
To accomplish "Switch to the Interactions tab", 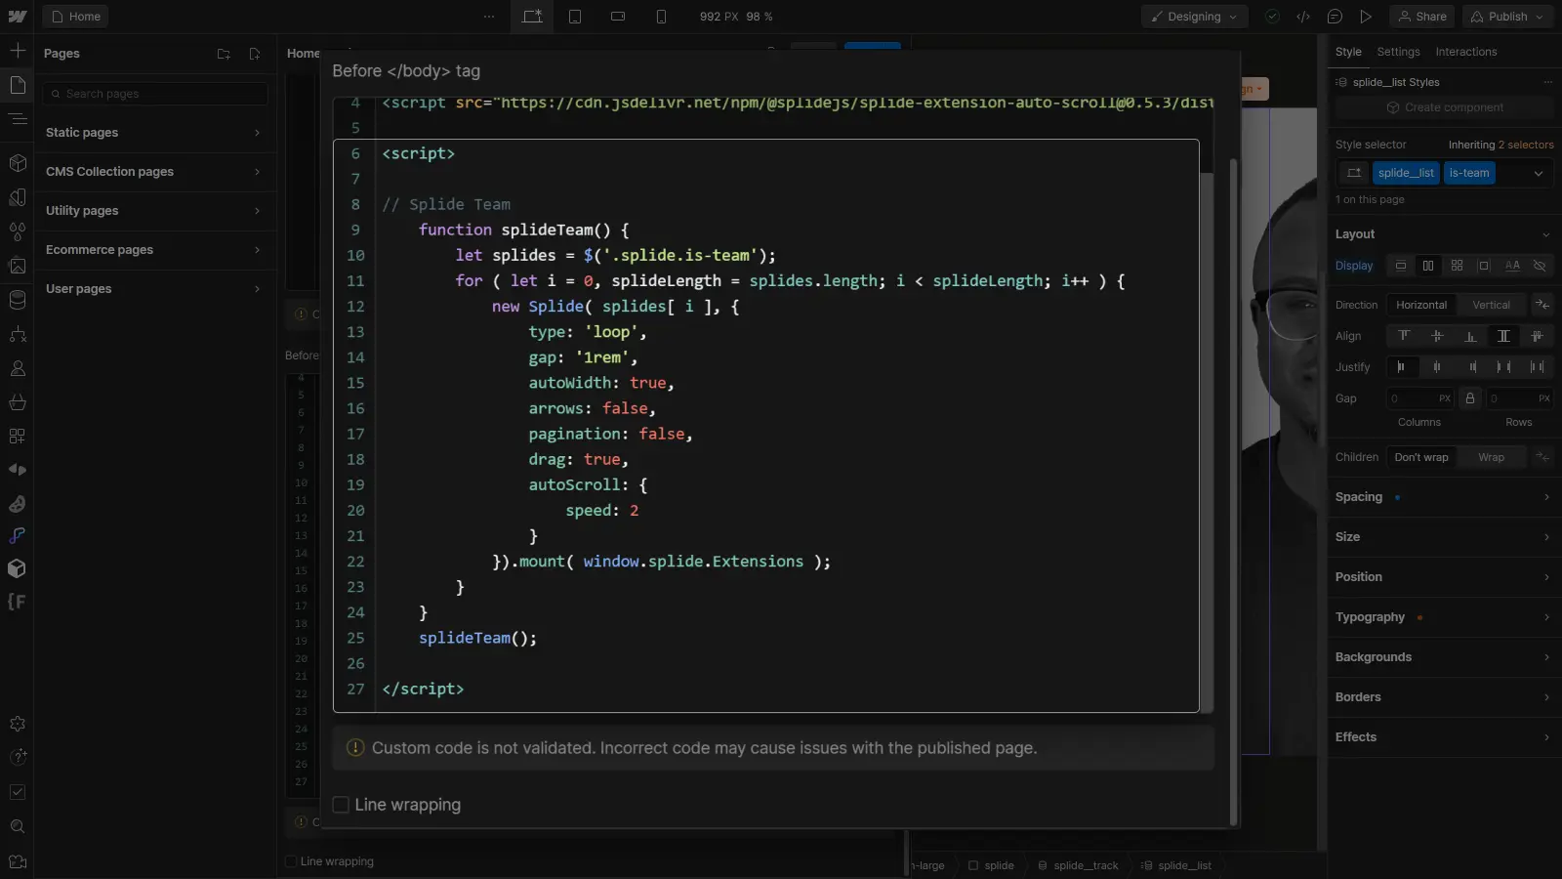I will tap(1465, 52).
